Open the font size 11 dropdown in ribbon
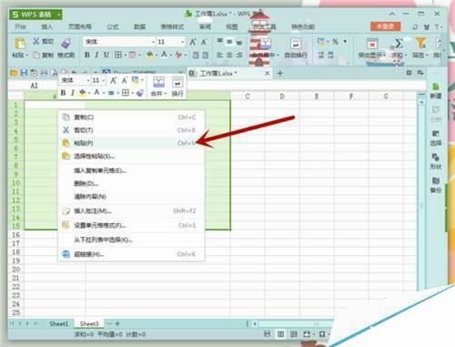 (183, 42)
